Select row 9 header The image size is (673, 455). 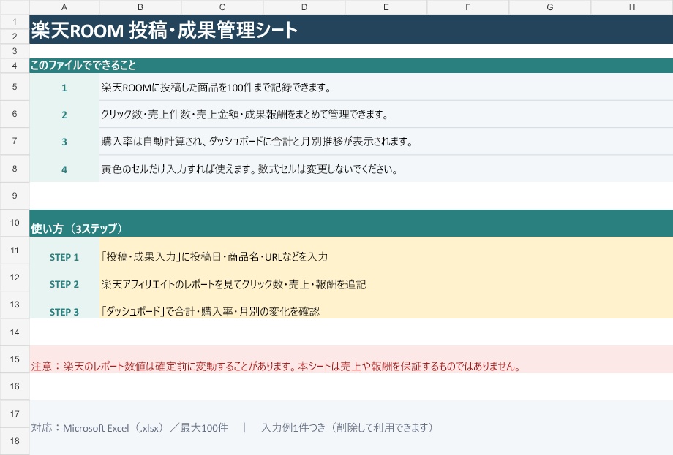point(15,196)
